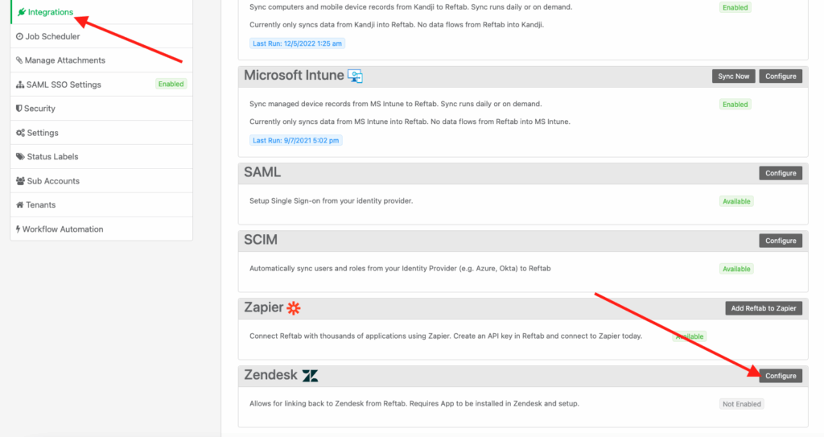Screen dimensions: 824x437
Task: Click Sync managed device records text
Action: coord(396,104)
